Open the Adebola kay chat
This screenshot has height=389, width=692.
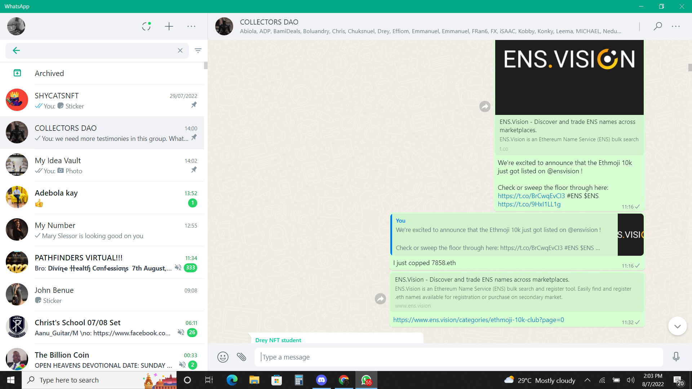102,197
